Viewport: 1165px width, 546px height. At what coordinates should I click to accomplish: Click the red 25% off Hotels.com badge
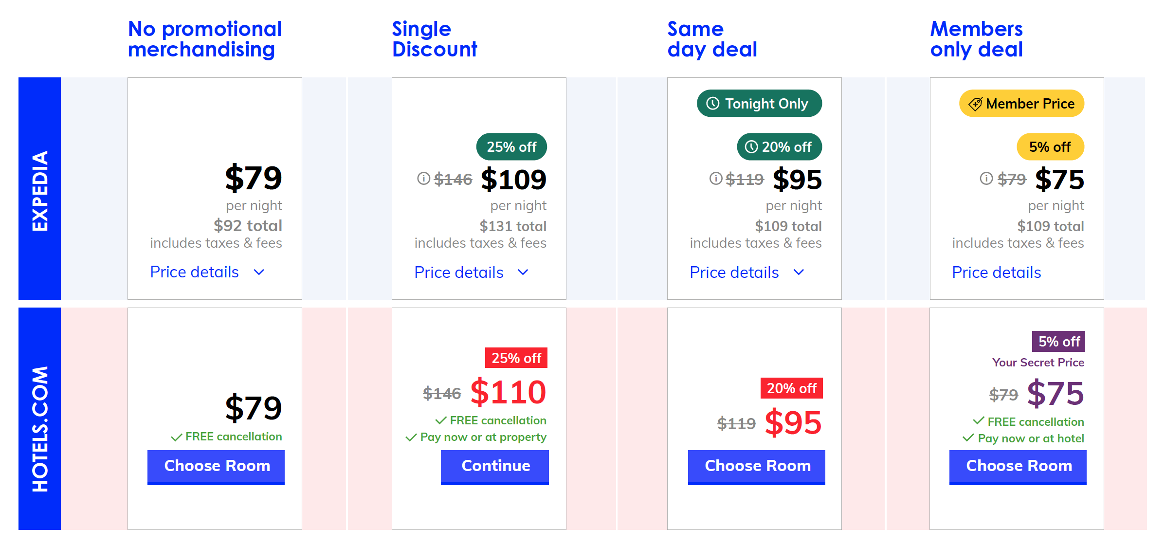516,358
